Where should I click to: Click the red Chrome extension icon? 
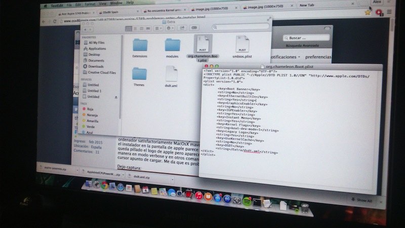379,12
